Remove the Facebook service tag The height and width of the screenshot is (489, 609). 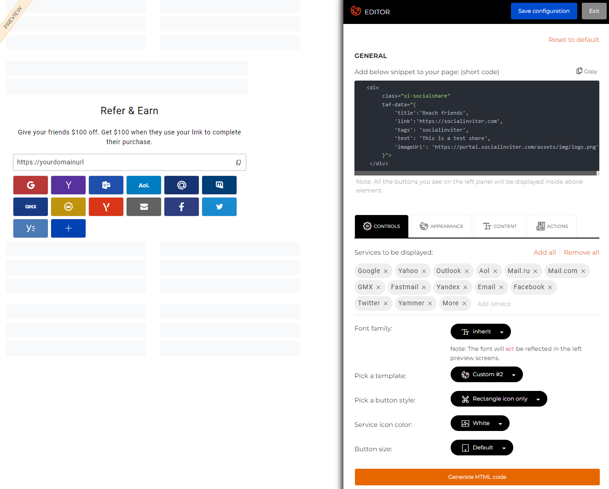tap(550, 287)
